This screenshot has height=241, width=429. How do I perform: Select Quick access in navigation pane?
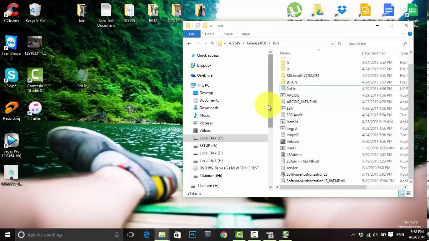click(x=207, y=55)
